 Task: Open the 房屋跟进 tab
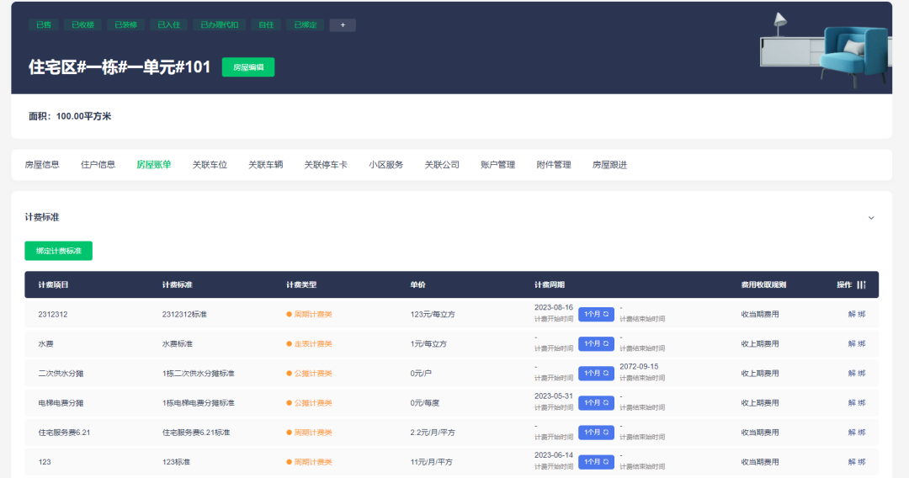coord(609,165)
